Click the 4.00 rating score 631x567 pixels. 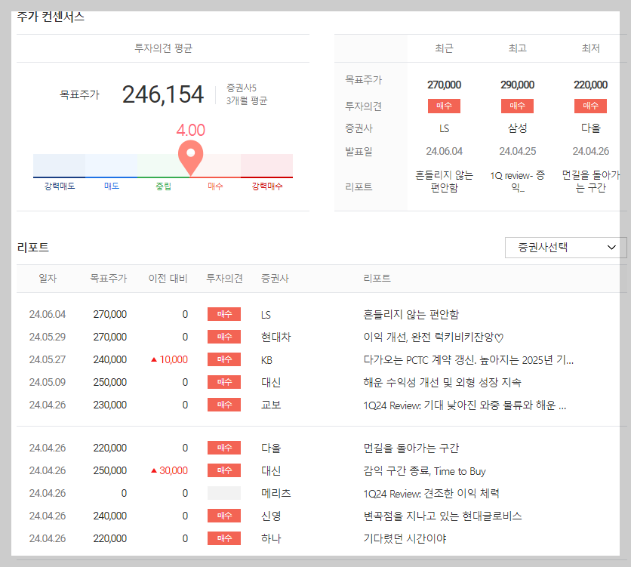[191, 130]
